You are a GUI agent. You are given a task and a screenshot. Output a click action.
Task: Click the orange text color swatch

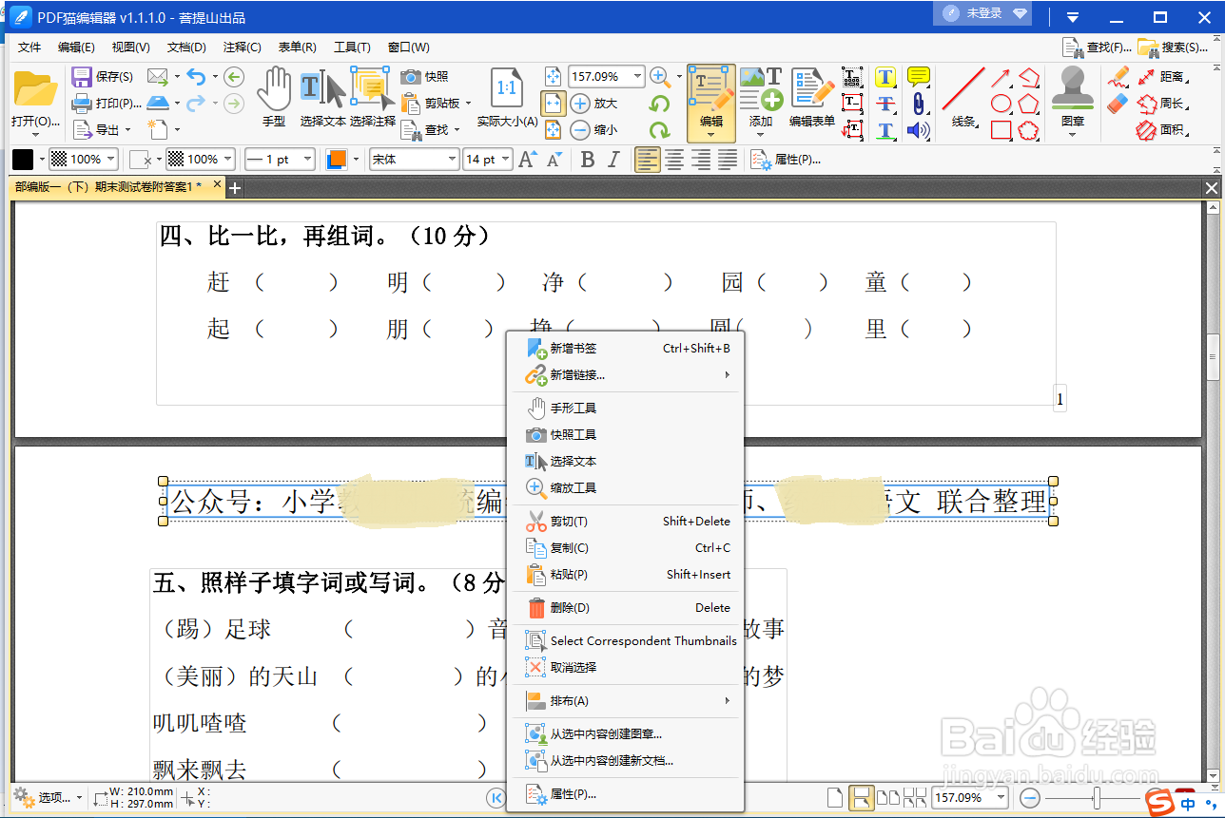(x=337, y=160)
